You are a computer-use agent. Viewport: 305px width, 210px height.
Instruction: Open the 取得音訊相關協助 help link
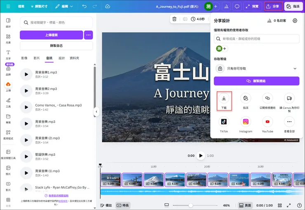pos(59,196)
